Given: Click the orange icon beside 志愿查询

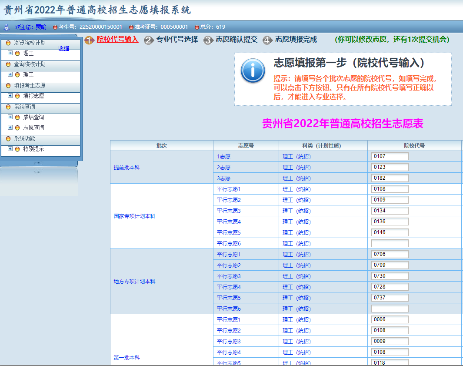Looking at the screenshot, I should point(17,128).
